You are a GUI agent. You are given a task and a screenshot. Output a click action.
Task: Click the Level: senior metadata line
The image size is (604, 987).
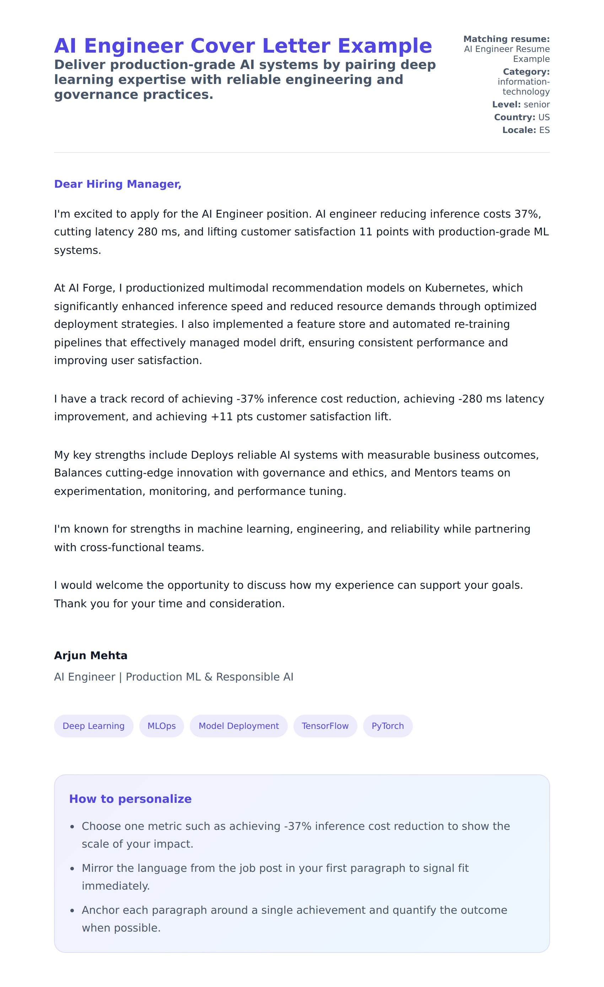coord(521,105)
